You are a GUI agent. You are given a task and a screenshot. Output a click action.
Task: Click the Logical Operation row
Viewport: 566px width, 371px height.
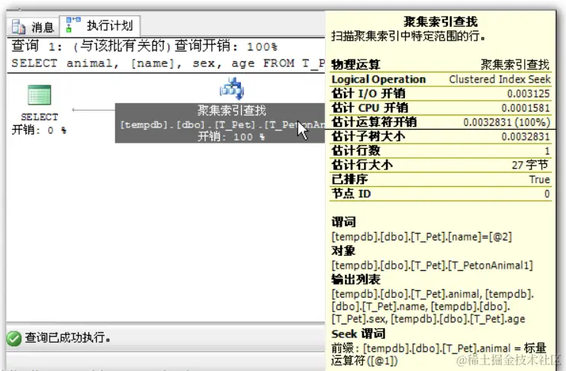click(x=441, y=79)
